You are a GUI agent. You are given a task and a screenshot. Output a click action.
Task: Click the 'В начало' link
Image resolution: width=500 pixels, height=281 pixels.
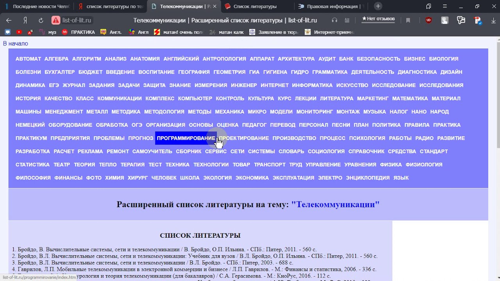click(16, 43)
